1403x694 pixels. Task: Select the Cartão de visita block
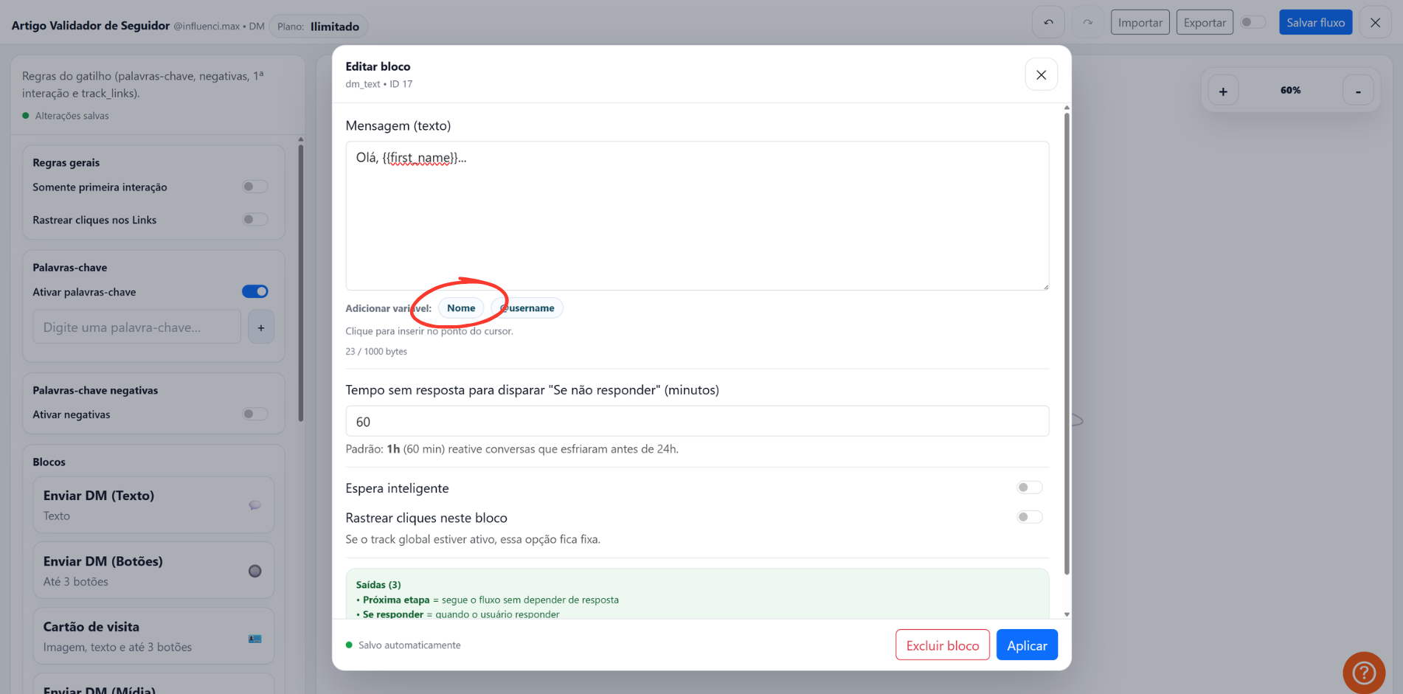[x=153, y=636]
